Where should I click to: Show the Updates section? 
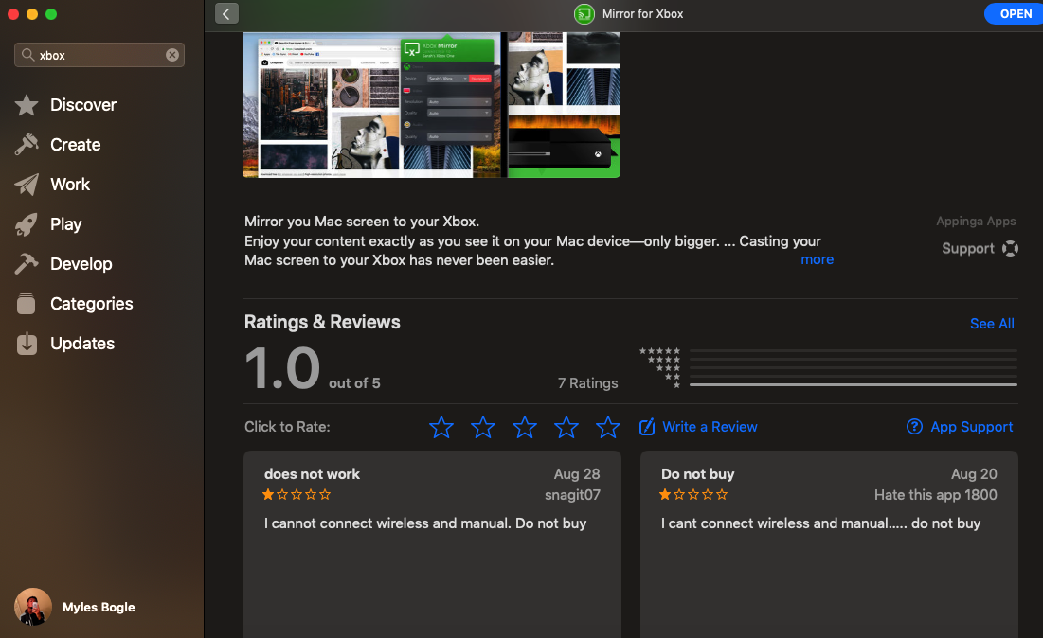coord(82,344)
